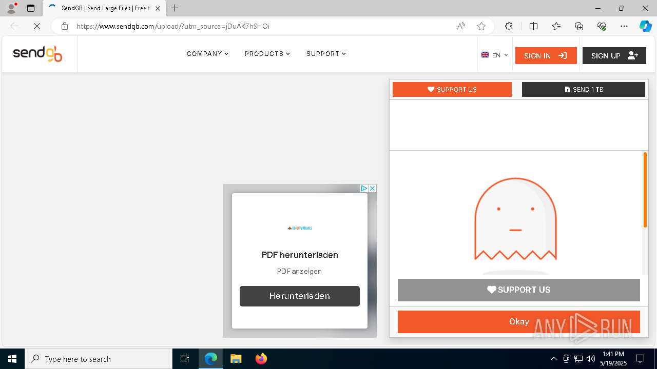Image resolution: width=657 pixels, height=369 pixels.
Task: View site information lock icon
Action: 64,26
